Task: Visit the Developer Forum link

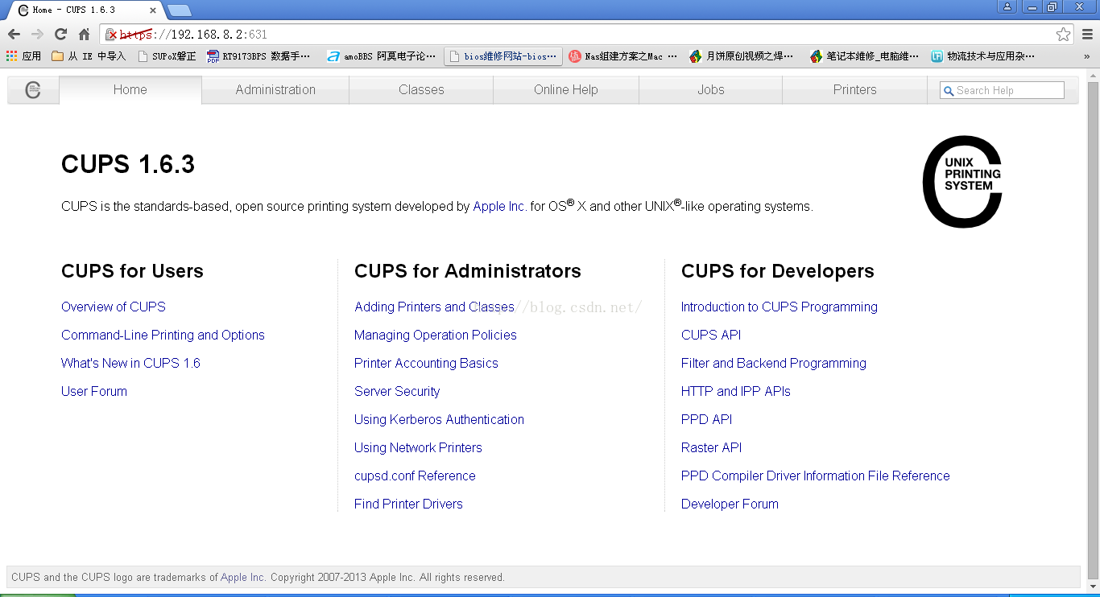Action: [x=730, y=504]
